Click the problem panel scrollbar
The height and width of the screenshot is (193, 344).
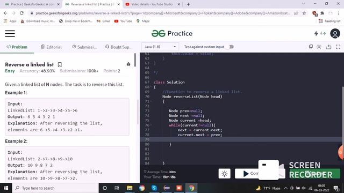tap(135, 60)
